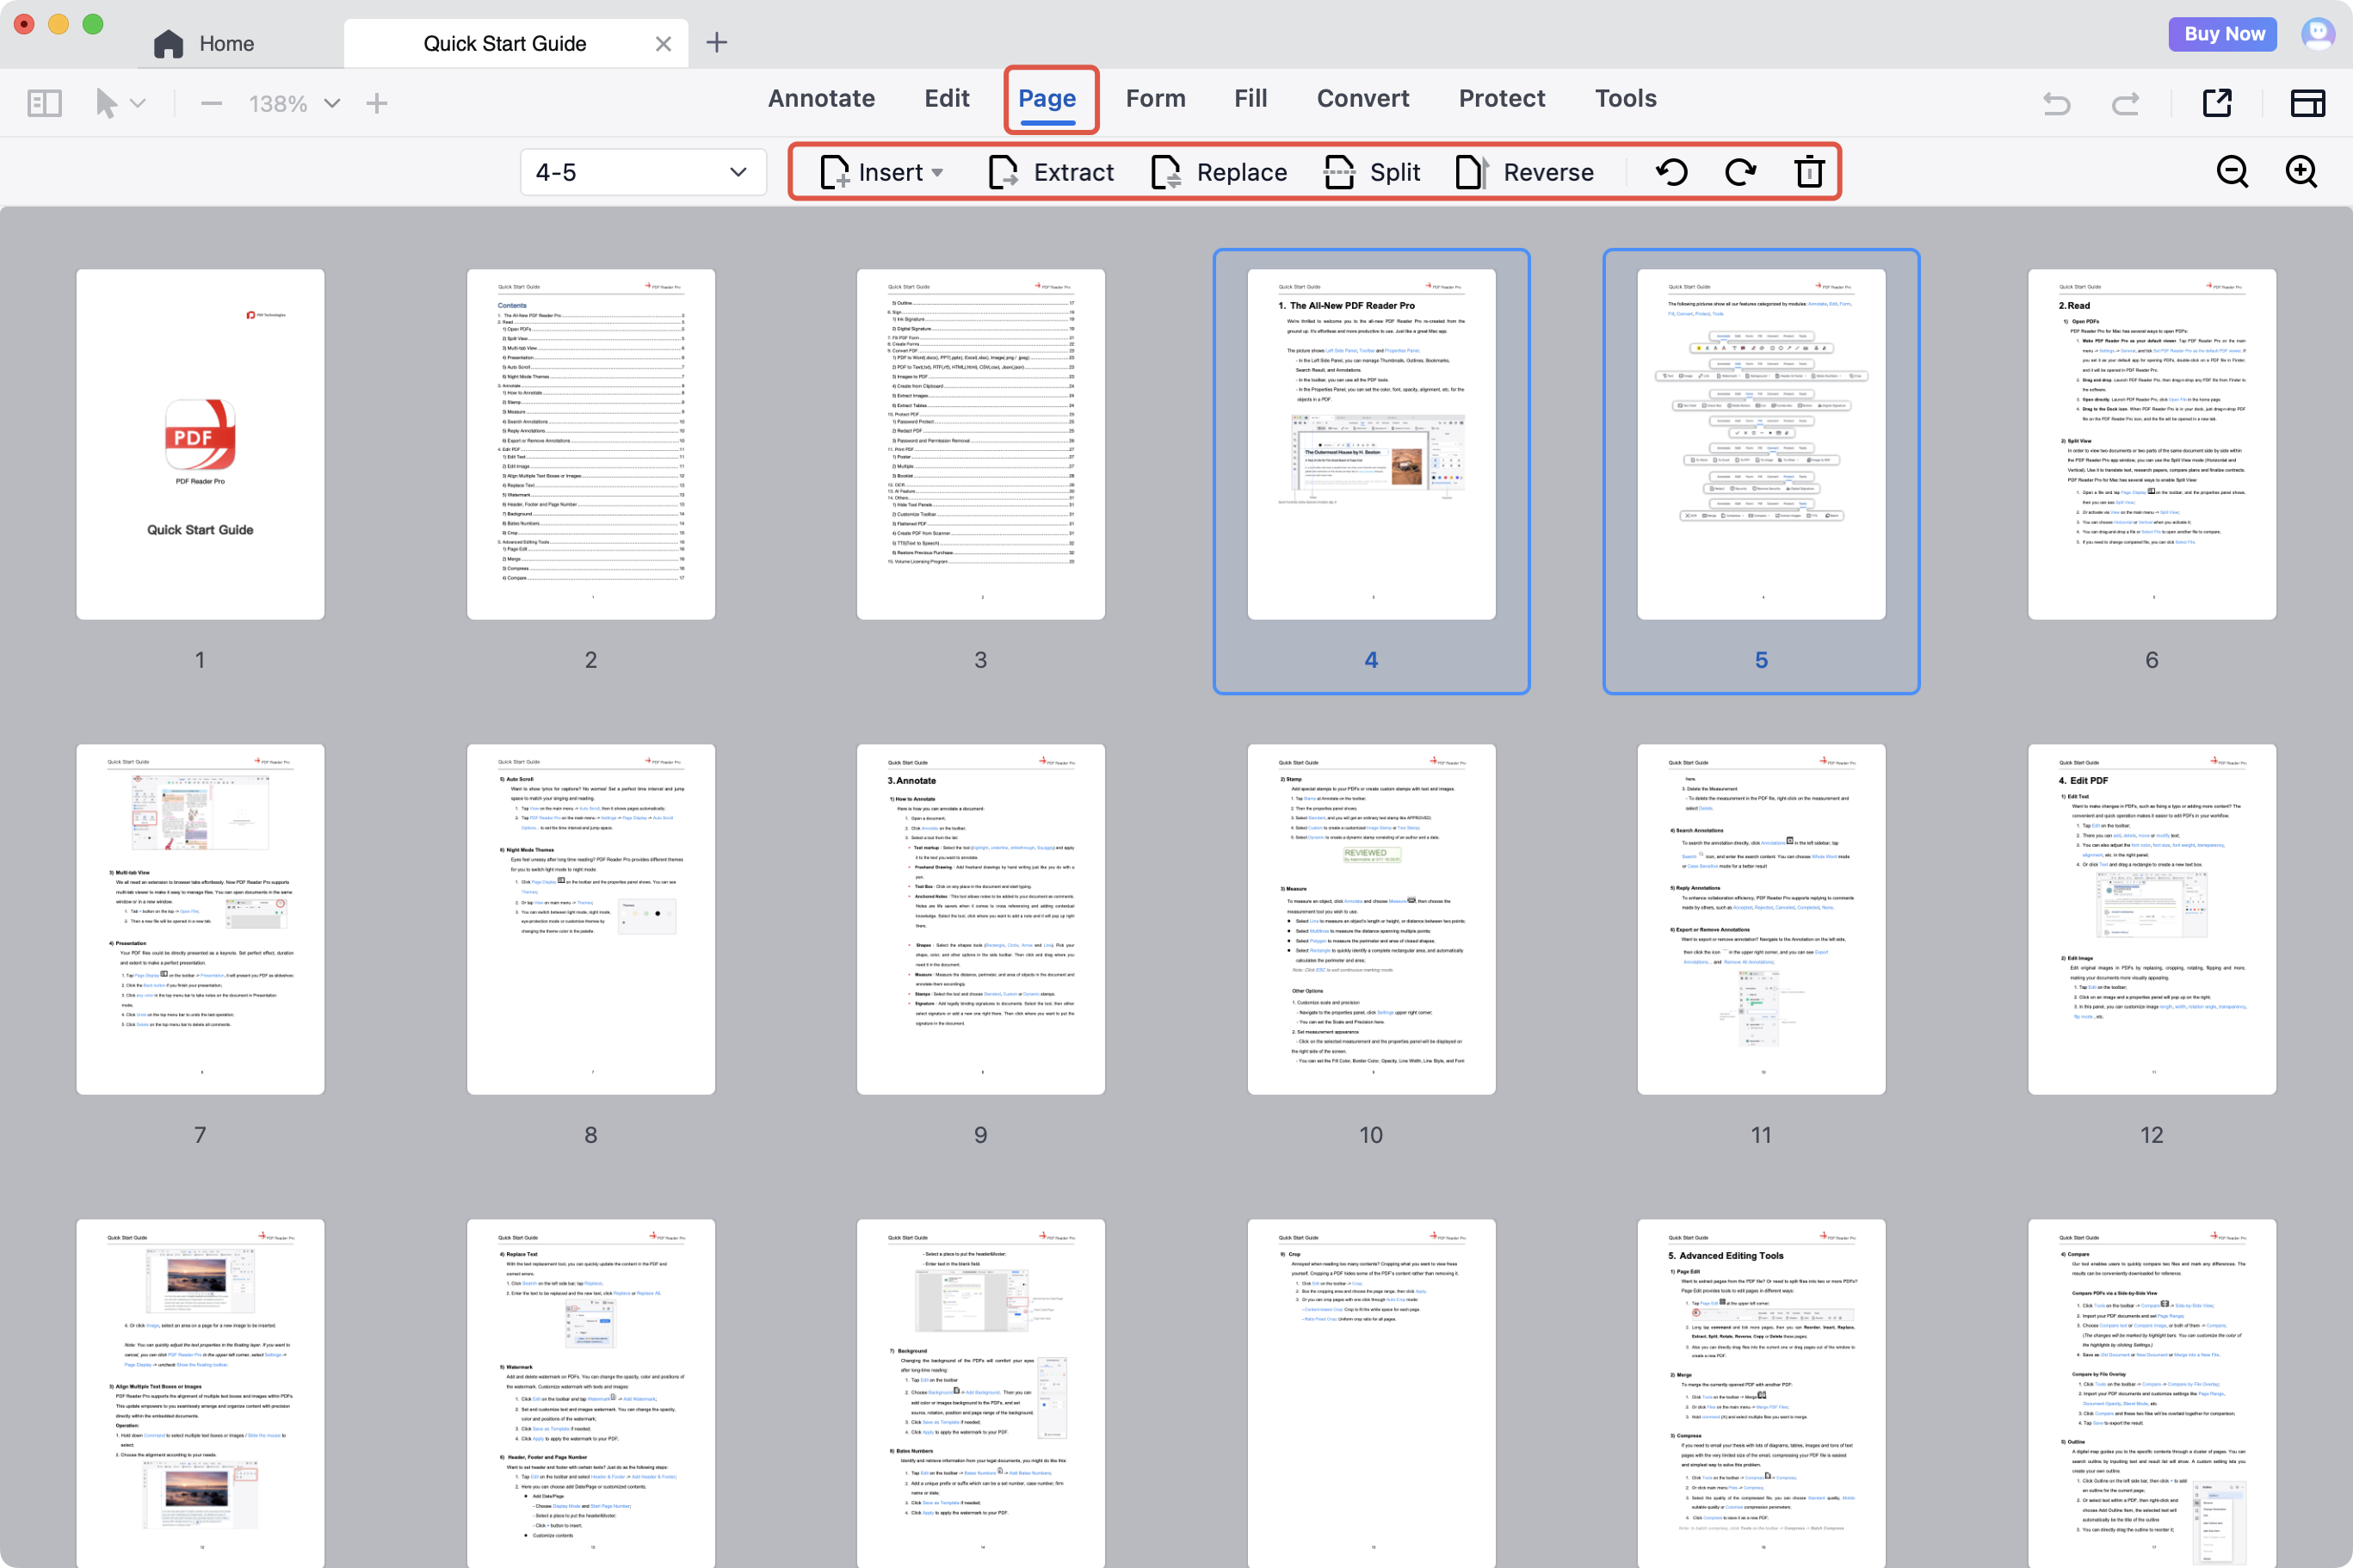
Task: Rotate selected pages clockwise
Action: coord(1740,172)
